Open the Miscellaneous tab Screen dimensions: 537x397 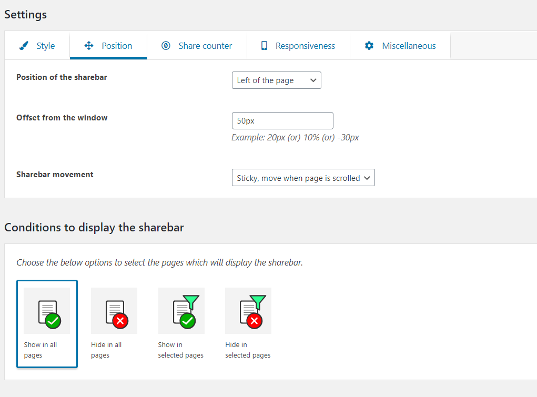409,46
